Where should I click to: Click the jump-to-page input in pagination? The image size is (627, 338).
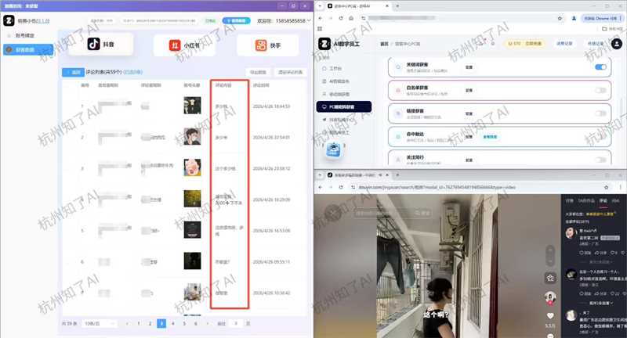click(x=236, y=324)
